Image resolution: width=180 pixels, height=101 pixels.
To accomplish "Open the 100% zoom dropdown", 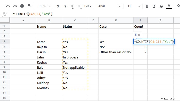I will coord(44,6).
